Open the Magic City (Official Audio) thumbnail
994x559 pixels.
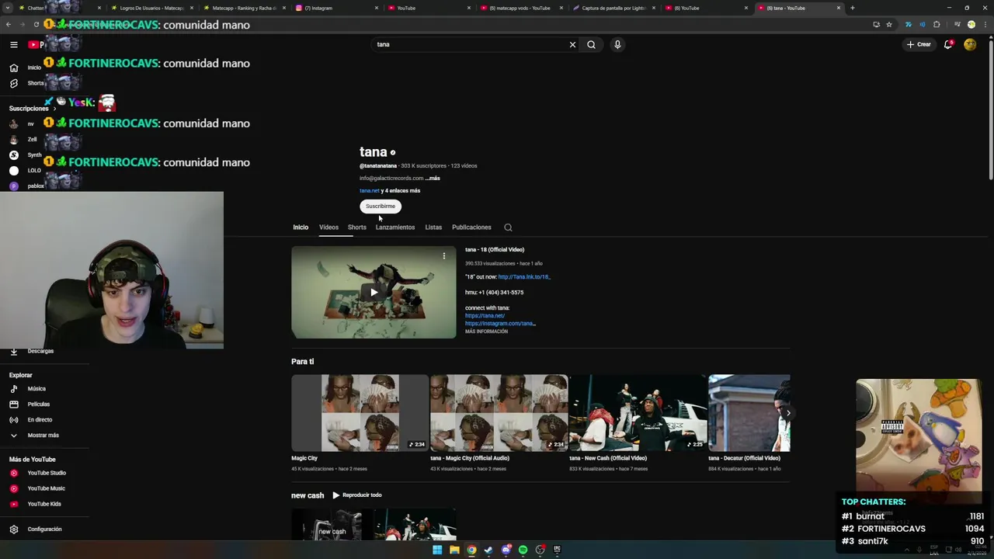(499, 413)
